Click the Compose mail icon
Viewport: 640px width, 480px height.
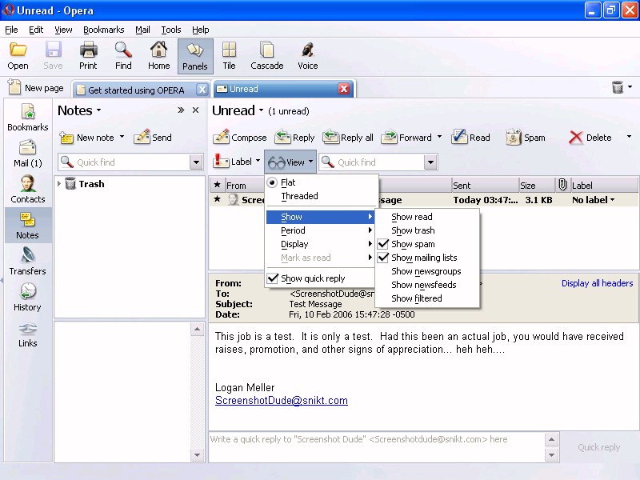[x=241, y=138]
